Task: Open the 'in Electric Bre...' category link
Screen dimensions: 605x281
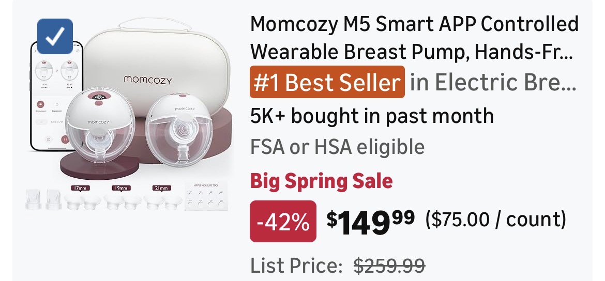Action: (493, 82)
